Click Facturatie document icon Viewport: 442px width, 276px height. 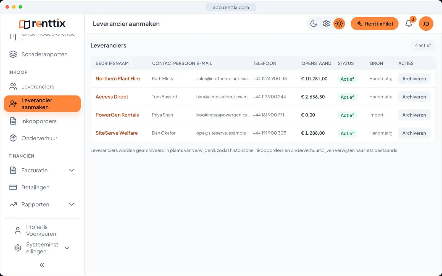(x=13, y=170)
